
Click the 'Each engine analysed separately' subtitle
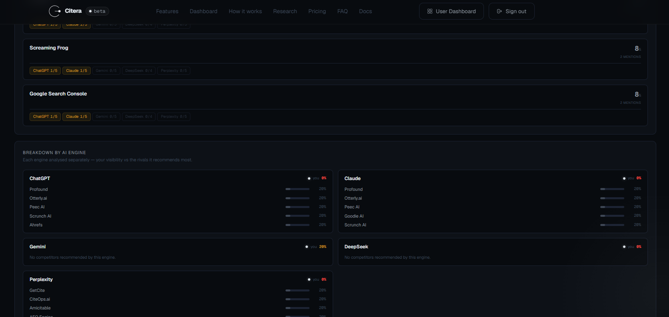click(108, 160)
